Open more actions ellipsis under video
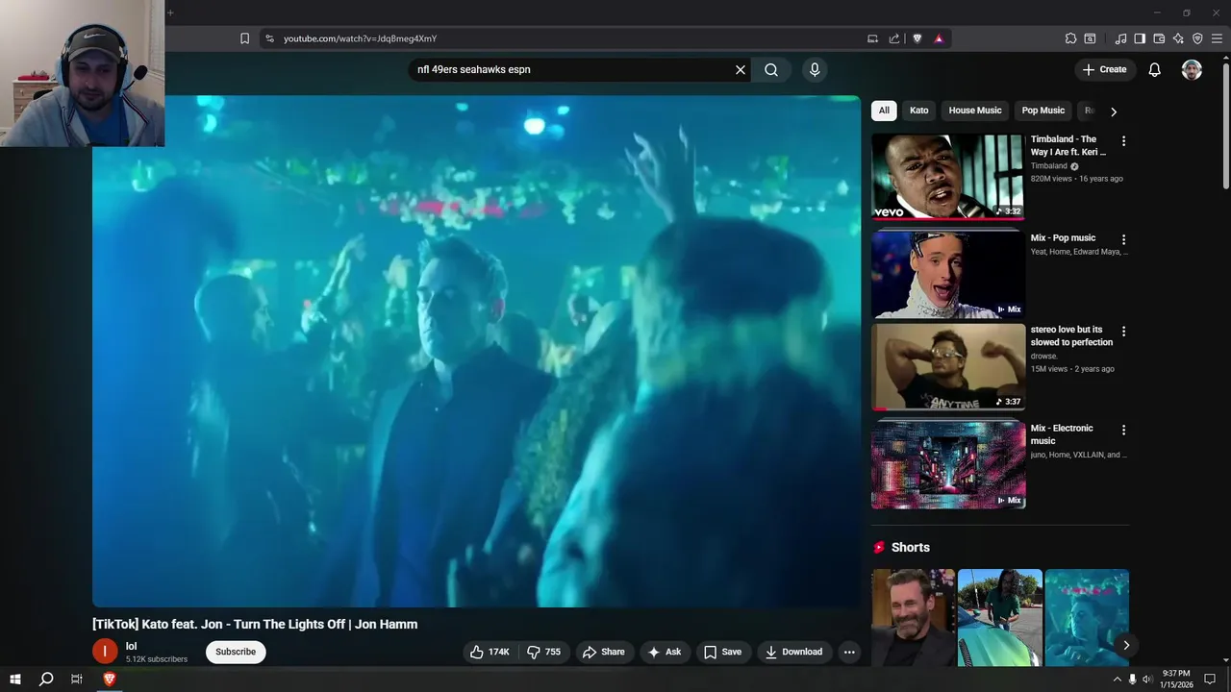Viewport: 1231px width, 692px height. coord(849,652)
